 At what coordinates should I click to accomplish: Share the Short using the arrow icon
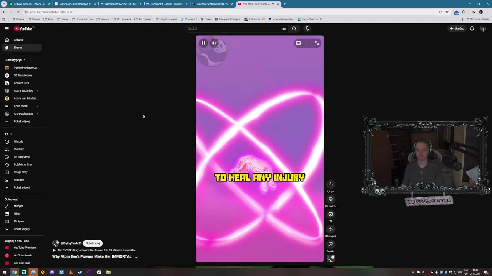(x=331, y=229)
